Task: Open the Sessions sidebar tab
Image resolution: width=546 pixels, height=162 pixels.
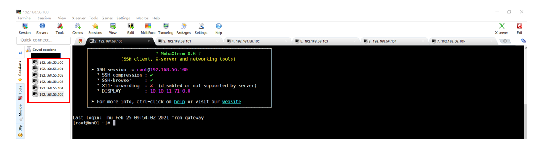Action: coord(20,71)
